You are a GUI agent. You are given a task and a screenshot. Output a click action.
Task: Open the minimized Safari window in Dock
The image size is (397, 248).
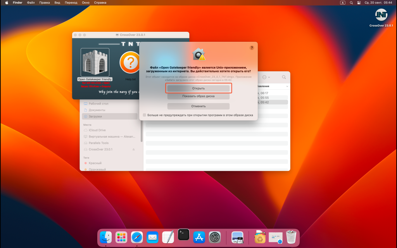[276, 238]
